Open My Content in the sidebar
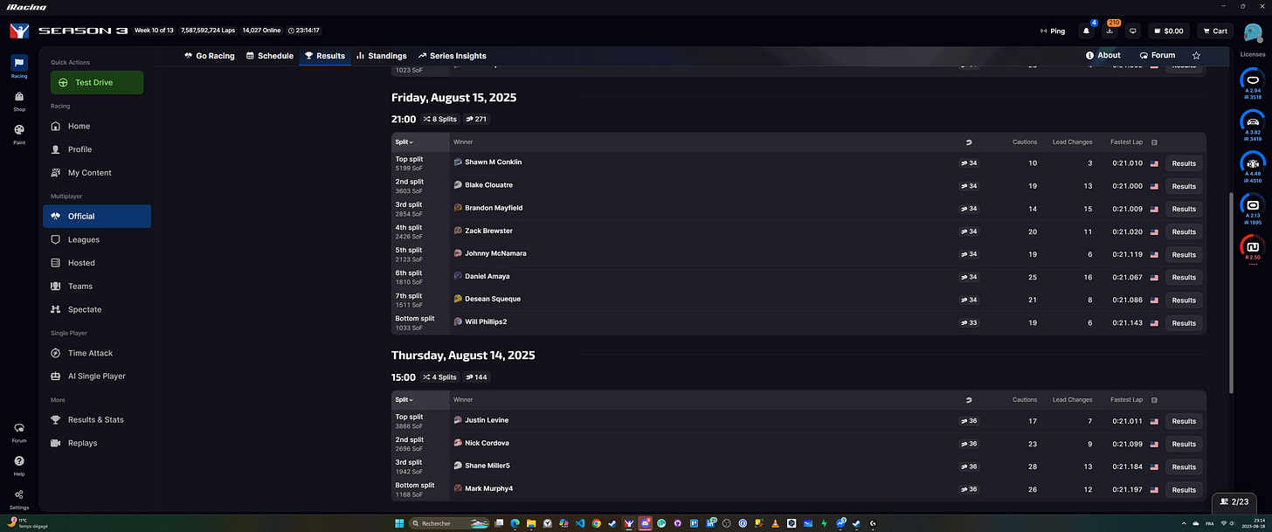Image resolution: width=1272 pixels, height=532 pixels. [97, 173]
